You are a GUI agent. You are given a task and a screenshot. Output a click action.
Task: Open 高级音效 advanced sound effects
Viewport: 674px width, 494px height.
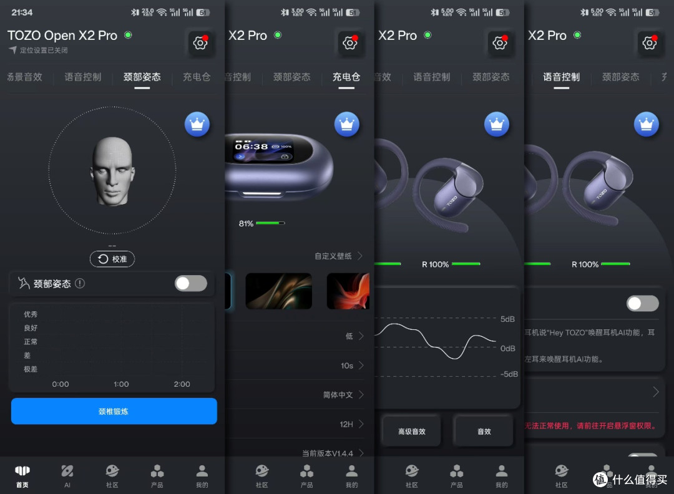point(412,431)
